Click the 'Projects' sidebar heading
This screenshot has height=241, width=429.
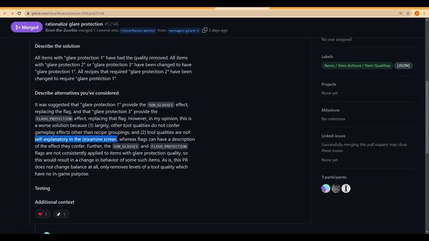pyautogui.click(x=328, y=84)
